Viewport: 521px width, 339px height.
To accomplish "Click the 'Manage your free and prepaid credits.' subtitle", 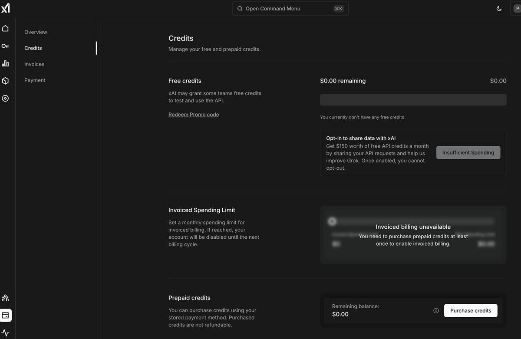I will tap(214, 49).
